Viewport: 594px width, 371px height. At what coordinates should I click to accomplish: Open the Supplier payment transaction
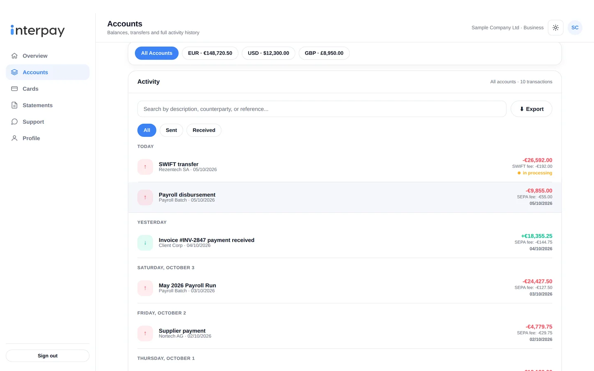point(345,333)
